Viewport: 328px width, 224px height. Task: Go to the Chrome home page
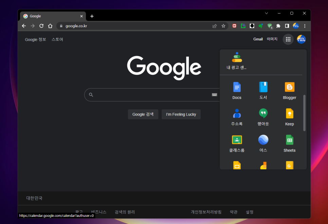tap(50, 26)
